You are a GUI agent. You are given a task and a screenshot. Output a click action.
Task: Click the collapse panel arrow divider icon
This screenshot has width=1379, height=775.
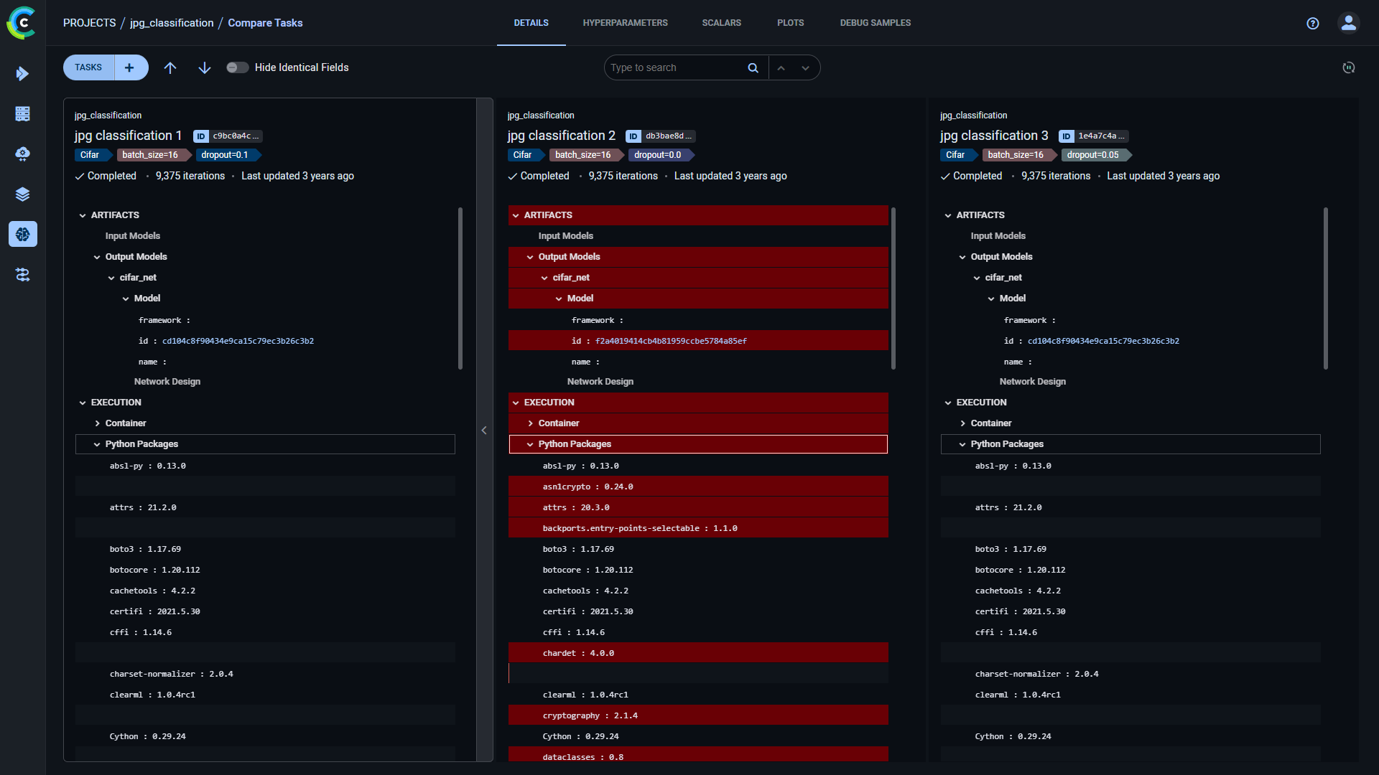click(484, 430)
